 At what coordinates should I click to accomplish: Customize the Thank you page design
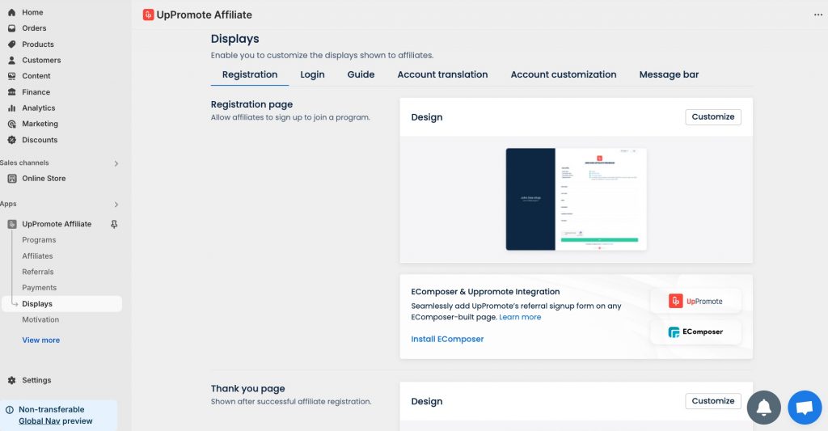click(x=713, y=401)
